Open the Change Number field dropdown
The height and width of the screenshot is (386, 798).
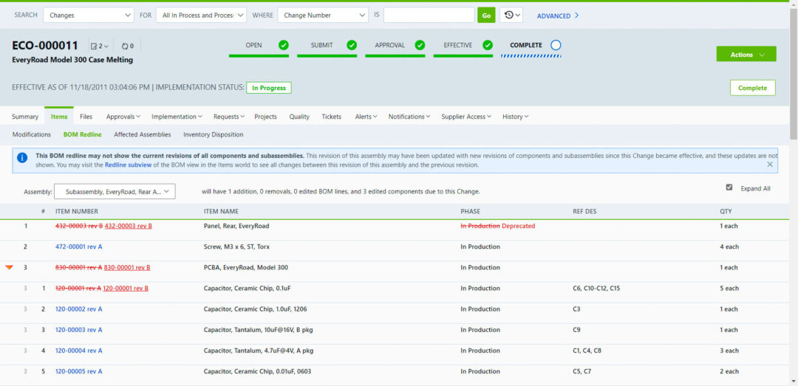coord(323,15)
